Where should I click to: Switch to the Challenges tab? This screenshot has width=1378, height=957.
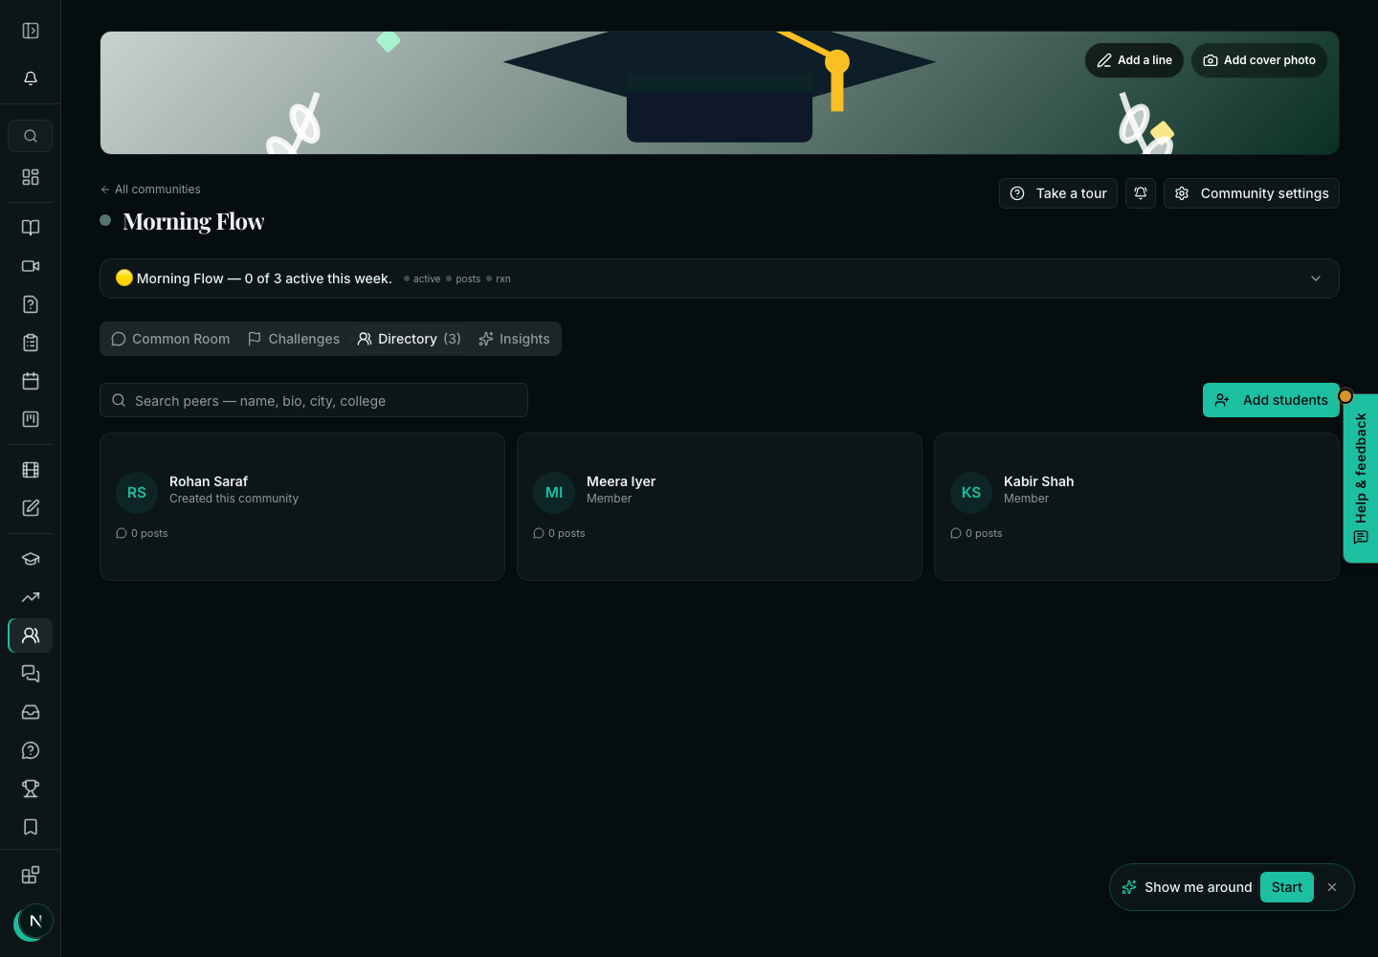point(294,339)
